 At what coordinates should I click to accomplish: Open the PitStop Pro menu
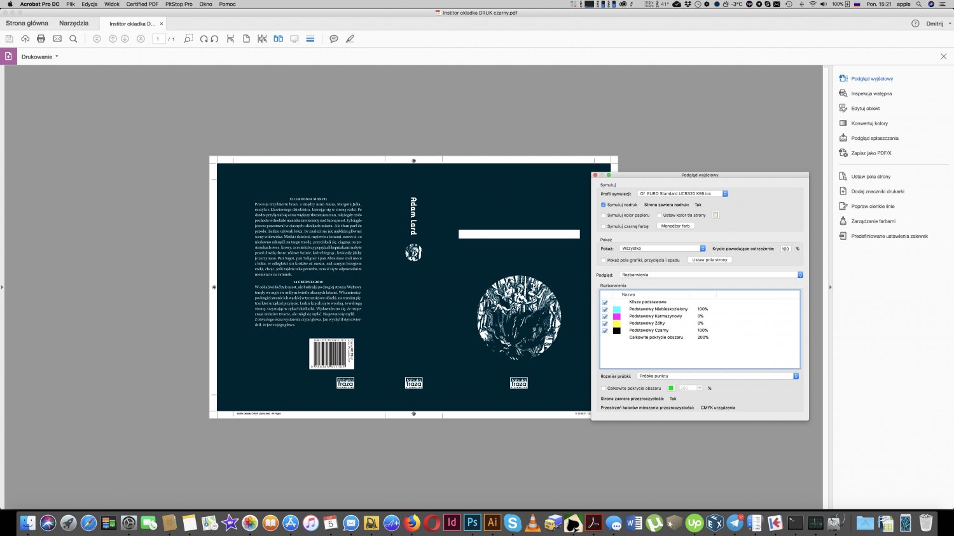[179, 4]
